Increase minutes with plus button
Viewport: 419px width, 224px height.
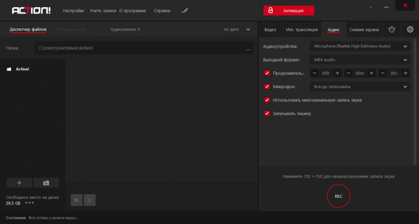click(x=372, y=73)
